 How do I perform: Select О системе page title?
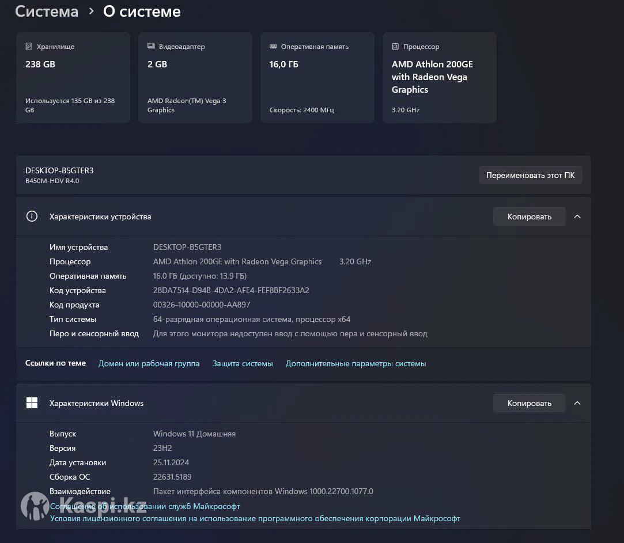[142, 12]
